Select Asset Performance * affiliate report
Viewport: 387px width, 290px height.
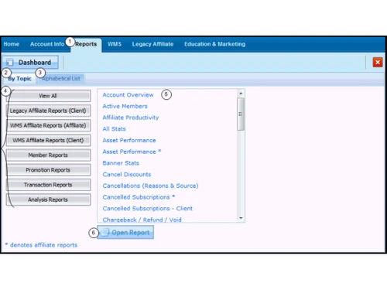pyautogui.click(x=132, y=152)
